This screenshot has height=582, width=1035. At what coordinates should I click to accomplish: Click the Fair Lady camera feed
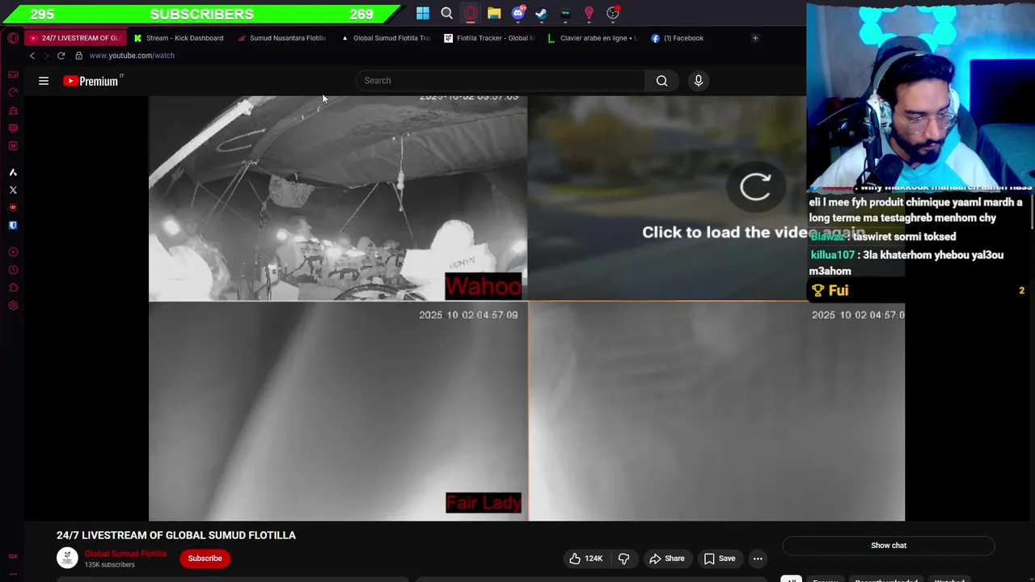pyautogui.click(x=338, y=411)
